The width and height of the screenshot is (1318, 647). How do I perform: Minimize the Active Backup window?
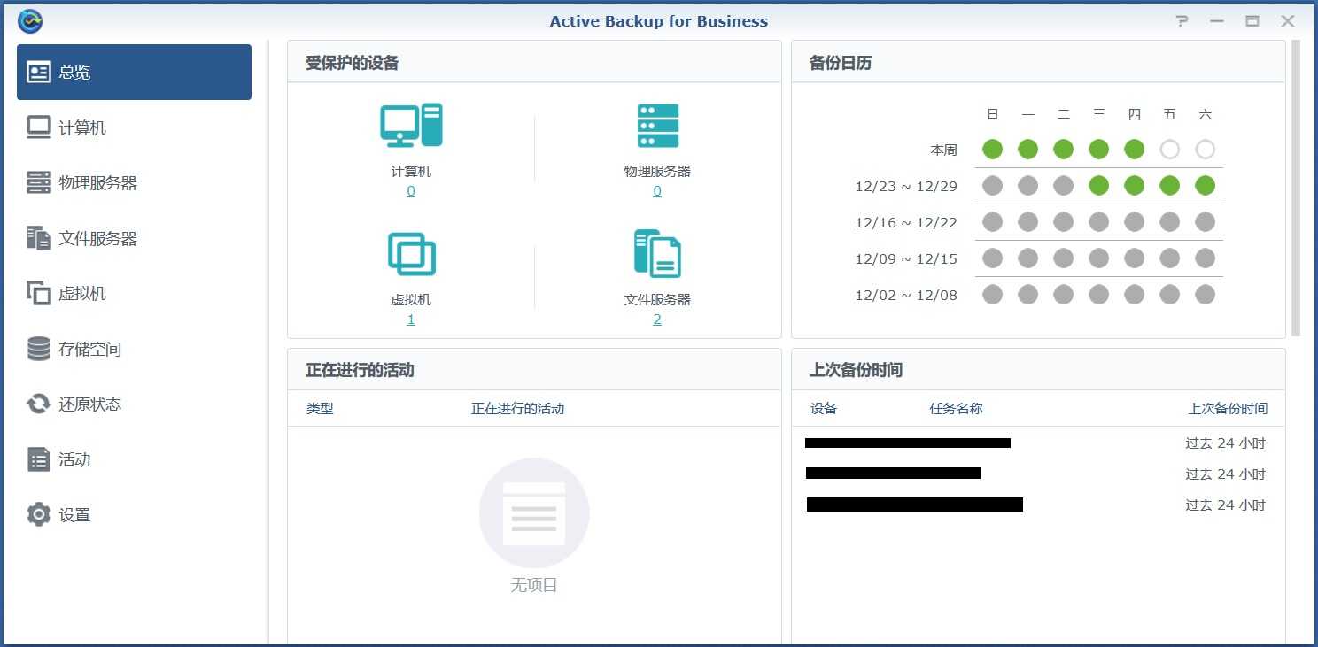pyautogui.click(x=1217, y=21)
